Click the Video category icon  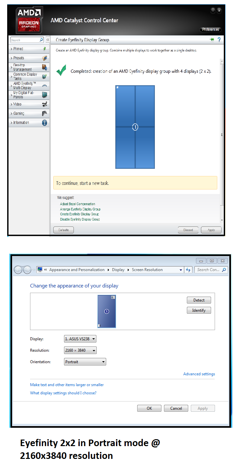(x=44, y=104)
